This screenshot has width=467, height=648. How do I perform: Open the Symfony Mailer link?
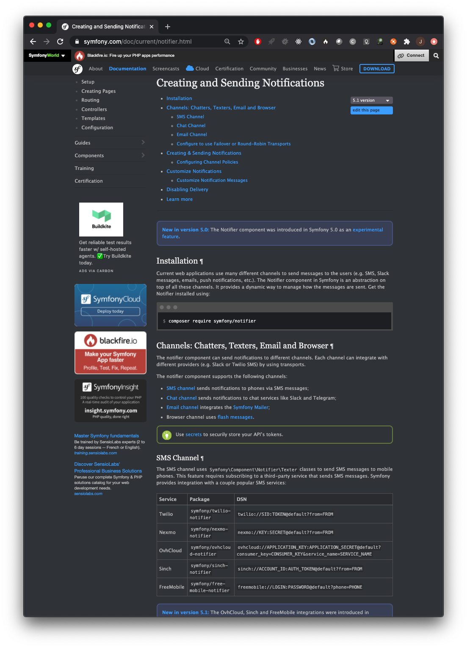tap(251, 407)
